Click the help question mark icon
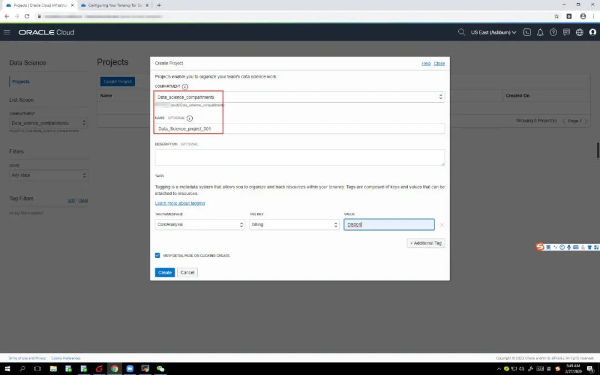Screen dimensions: 600x375 [x=553, y=32]
